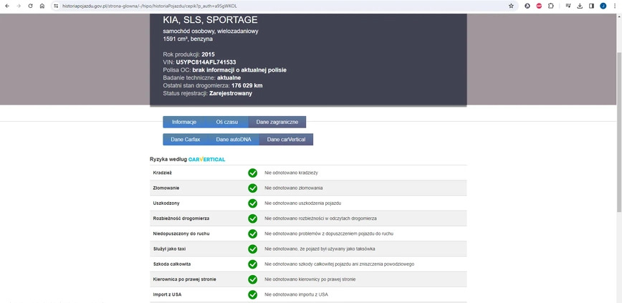The image size is (622, 303).
Task: Go to the browser home page icon
Action: click(42, 6)
